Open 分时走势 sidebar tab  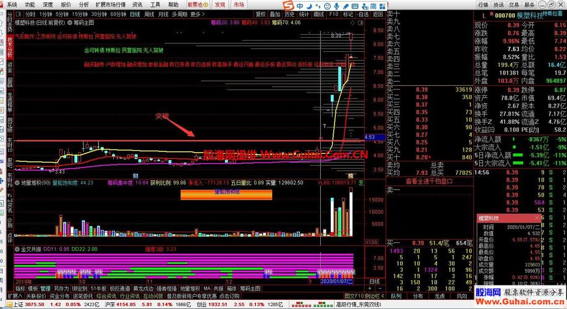(x=10, y=22)
